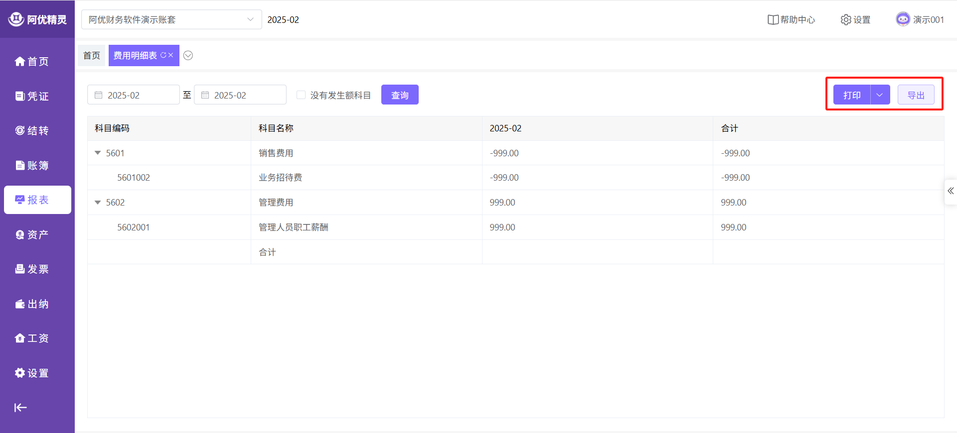Open the tab list circle dropdown
The width and height of the screenshot is (957, 433).
click(x=188, y=55)
